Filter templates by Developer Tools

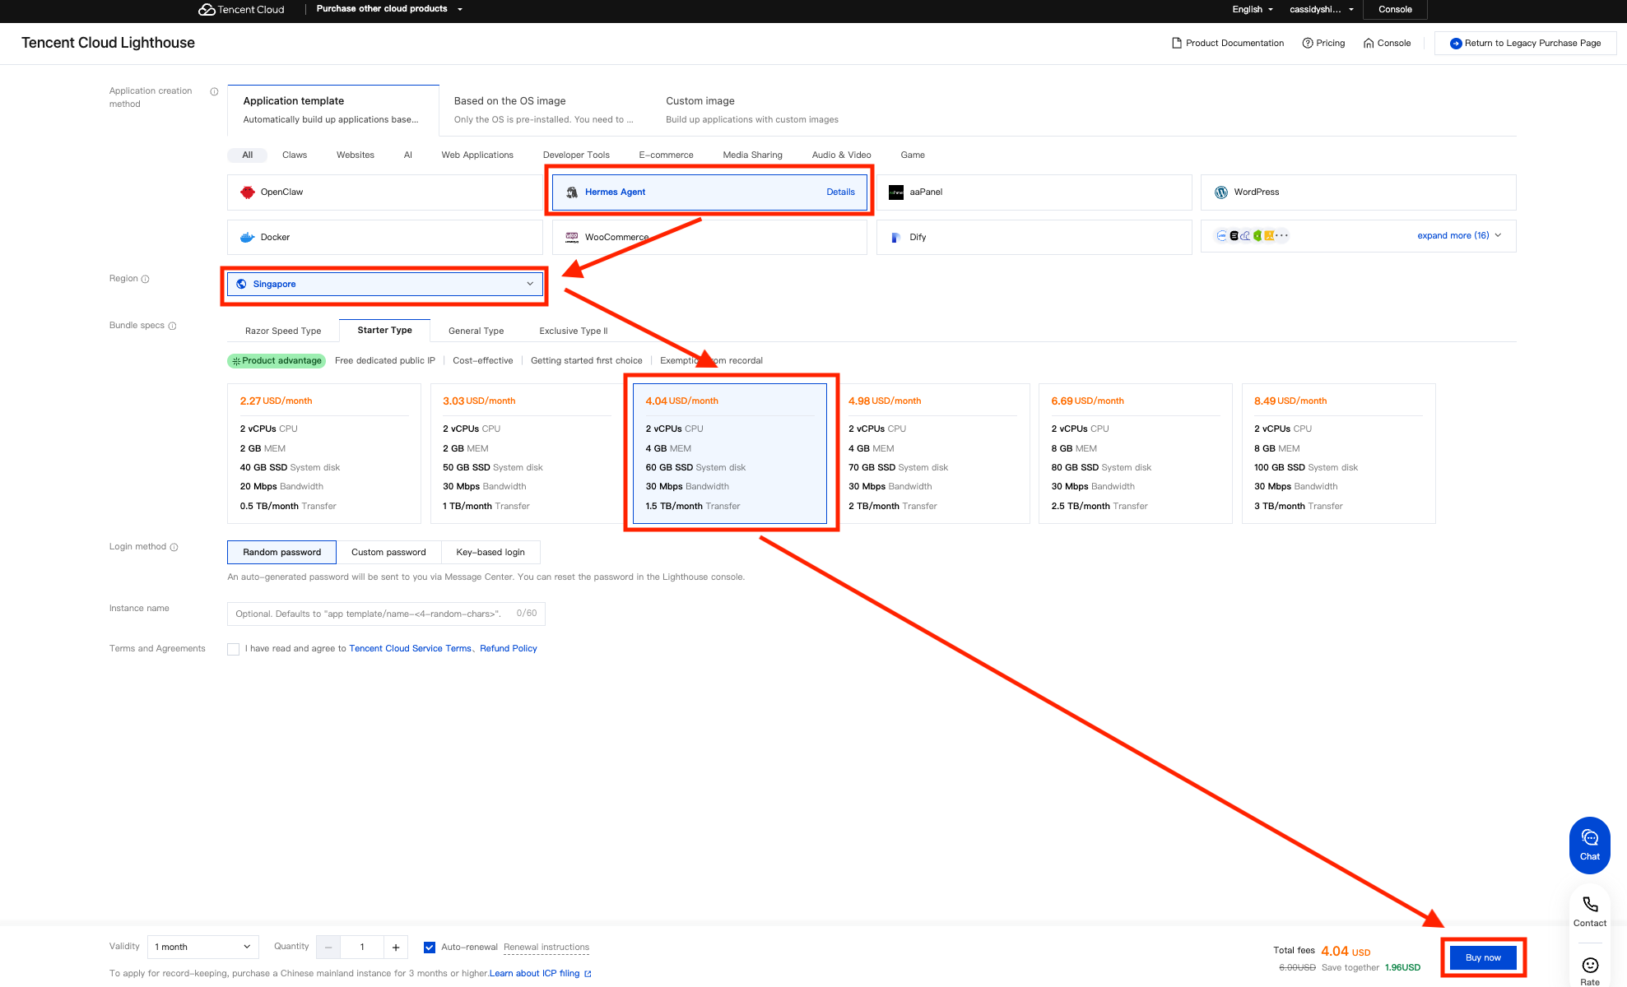576,155
